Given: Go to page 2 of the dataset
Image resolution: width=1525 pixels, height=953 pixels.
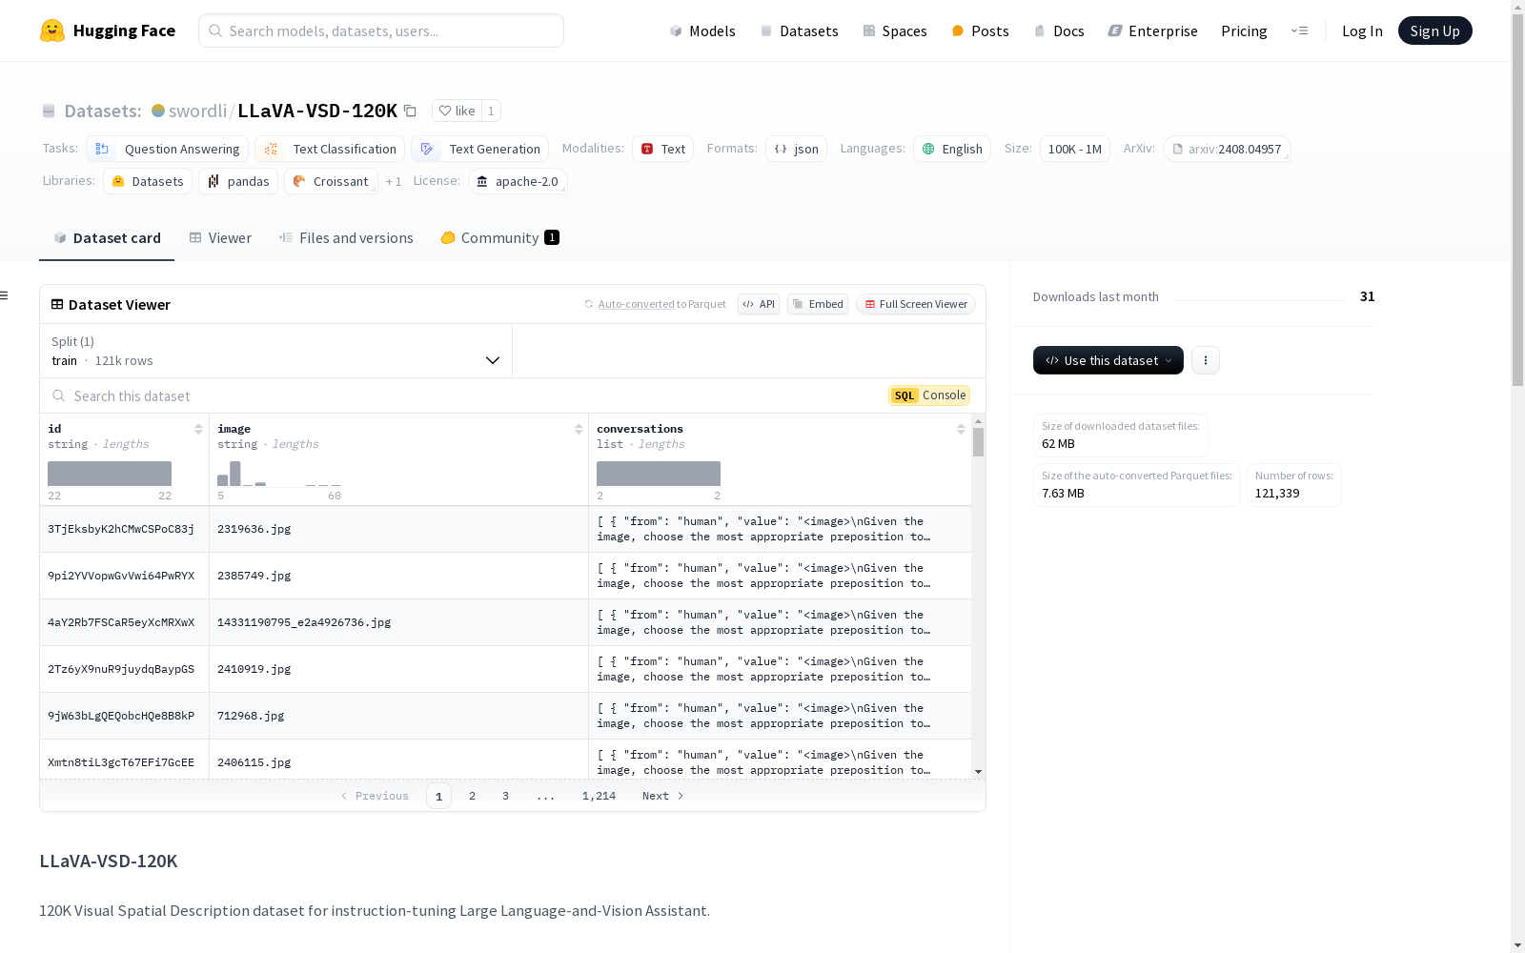Looking at the screenshot, I should click(x=472, y=796).
